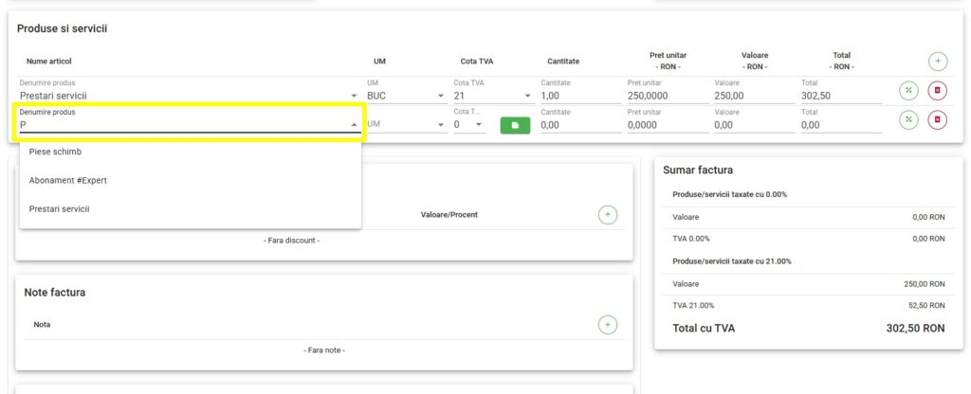971x394 pixels.
Task: Open Cota TVA dropdown on second row
Action: click(x=468, y=124)
